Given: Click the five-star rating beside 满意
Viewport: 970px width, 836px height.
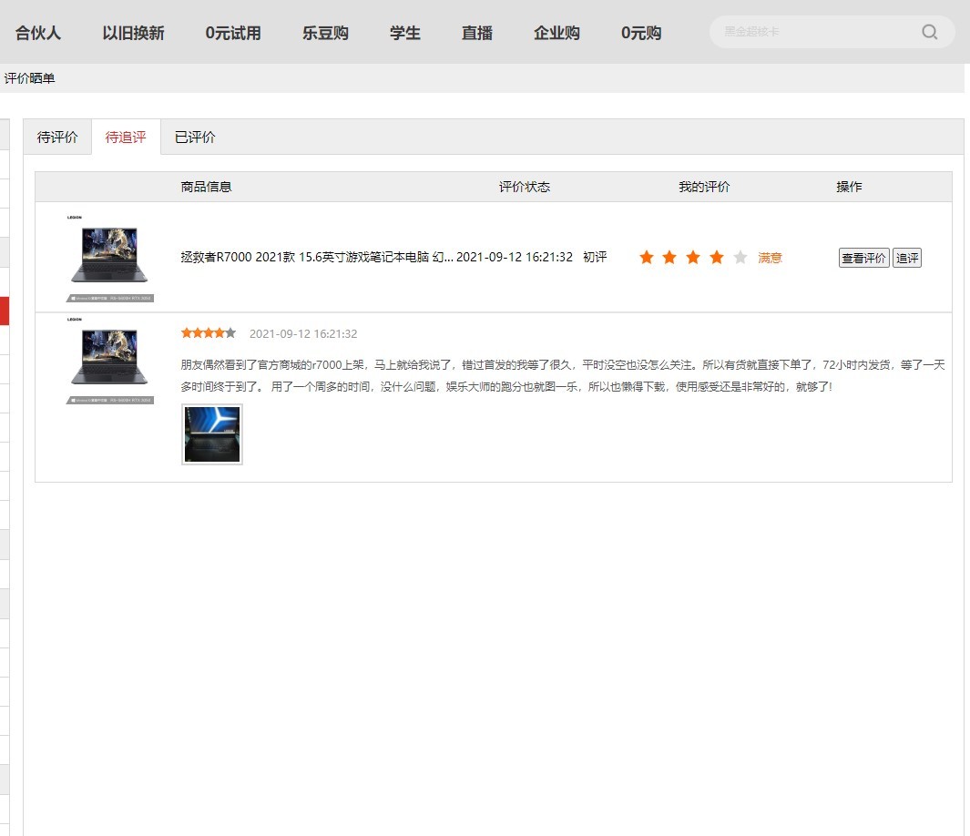Looking at the screenshot, I should (x=693, y=257).
